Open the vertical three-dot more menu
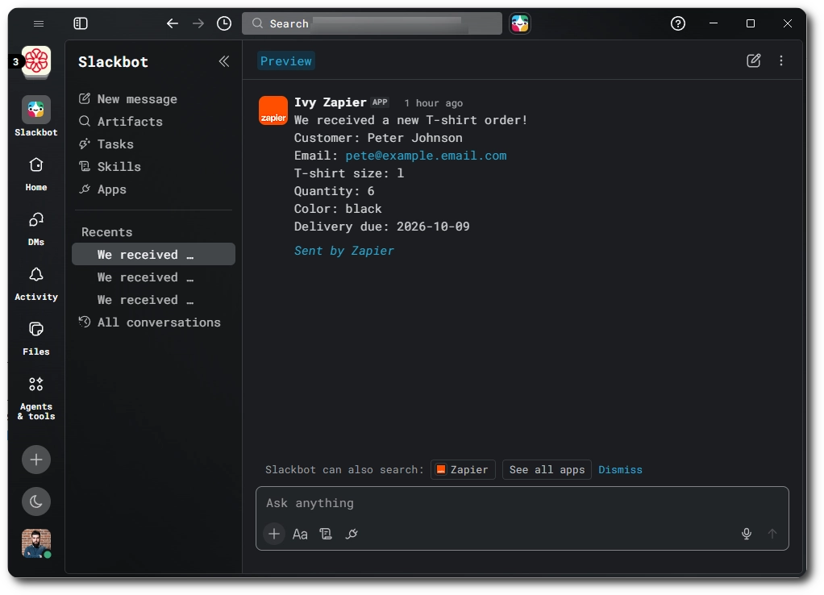Viewport: 824px width, 595px height. coord(781,60)
